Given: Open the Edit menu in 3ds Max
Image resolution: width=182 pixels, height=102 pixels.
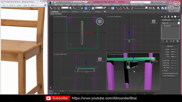Looking at the screenshot, I should [x=56, y=5].
